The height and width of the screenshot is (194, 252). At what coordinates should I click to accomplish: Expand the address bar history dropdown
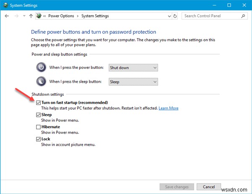pyautogui.click(x=169, y=16)
